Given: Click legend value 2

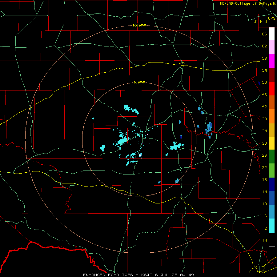Looking at the screenshot, I should point(265,228).
